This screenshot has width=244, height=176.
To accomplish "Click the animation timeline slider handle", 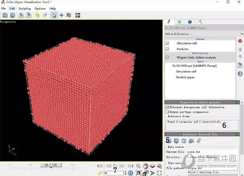I will pyautogui.click(x=51, y=165).
